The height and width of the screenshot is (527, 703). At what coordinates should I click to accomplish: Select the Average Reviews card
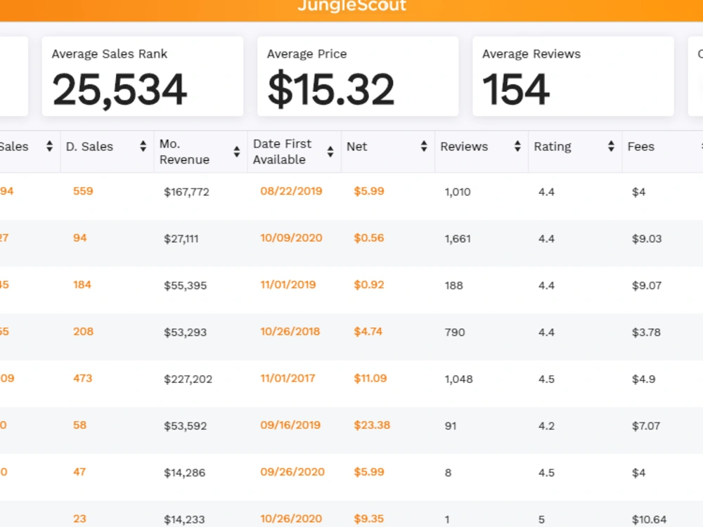(573, 77)
